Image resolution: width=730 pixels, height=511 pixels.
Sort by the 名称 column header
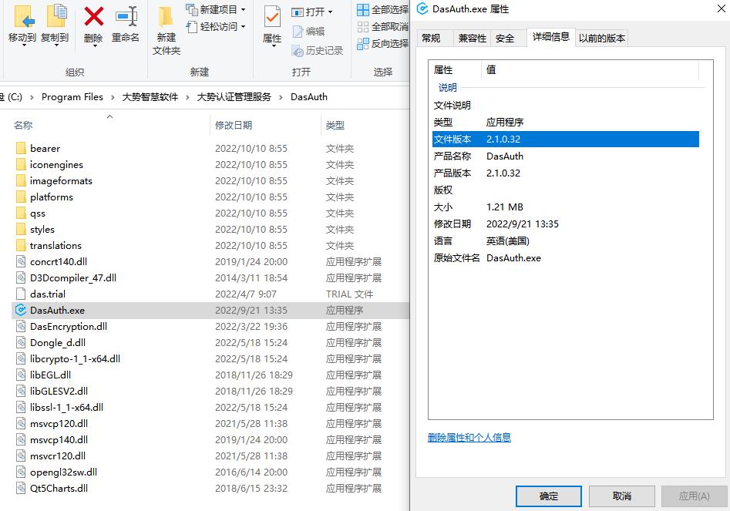click(x=23, y=125)
